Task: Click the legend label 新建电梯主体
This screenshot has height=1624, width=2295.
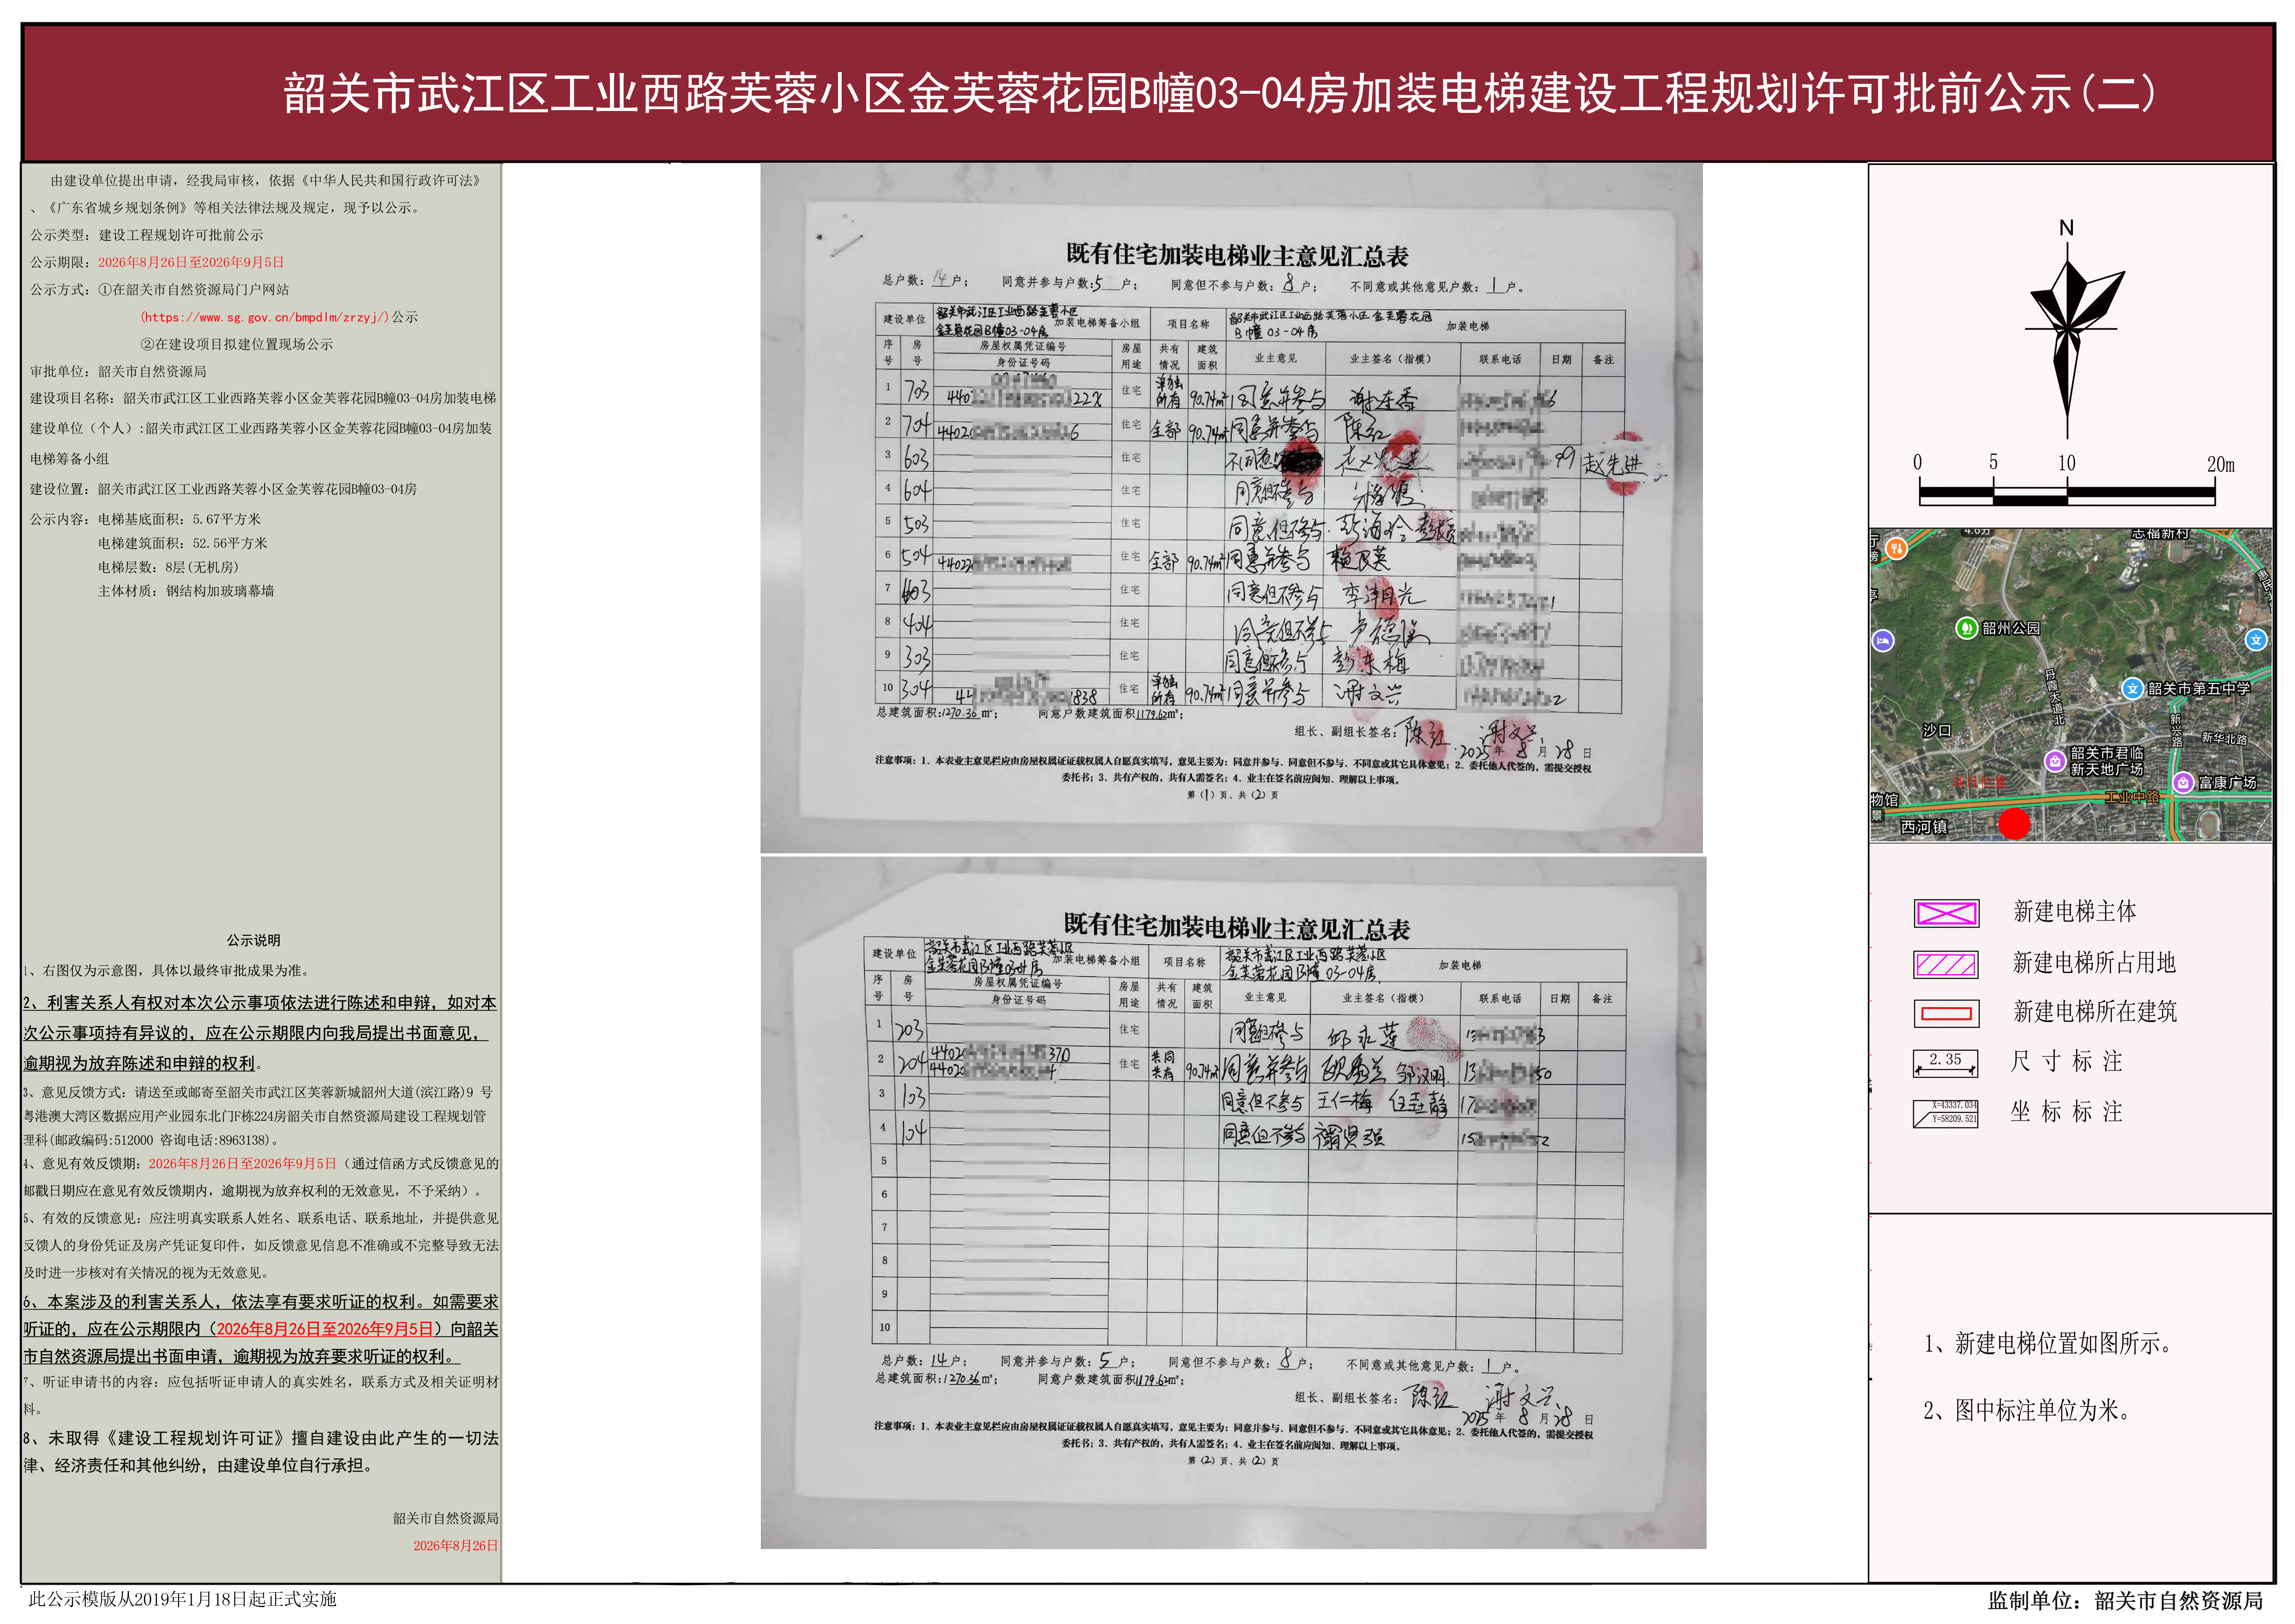Action: 2074,912
